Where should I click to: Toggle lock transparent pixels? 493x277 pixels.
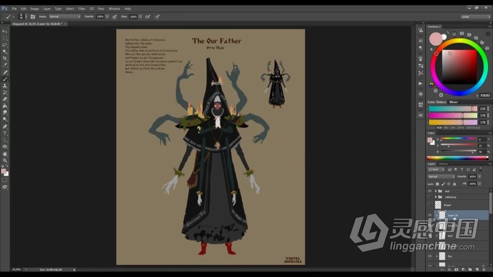click(x=438, y=184)
